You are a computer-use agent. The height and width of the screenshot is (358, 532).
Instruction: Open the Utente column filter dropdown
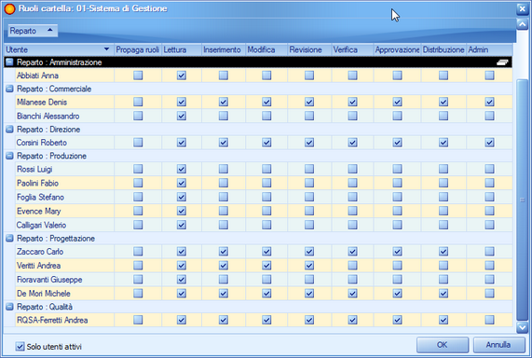106,49
